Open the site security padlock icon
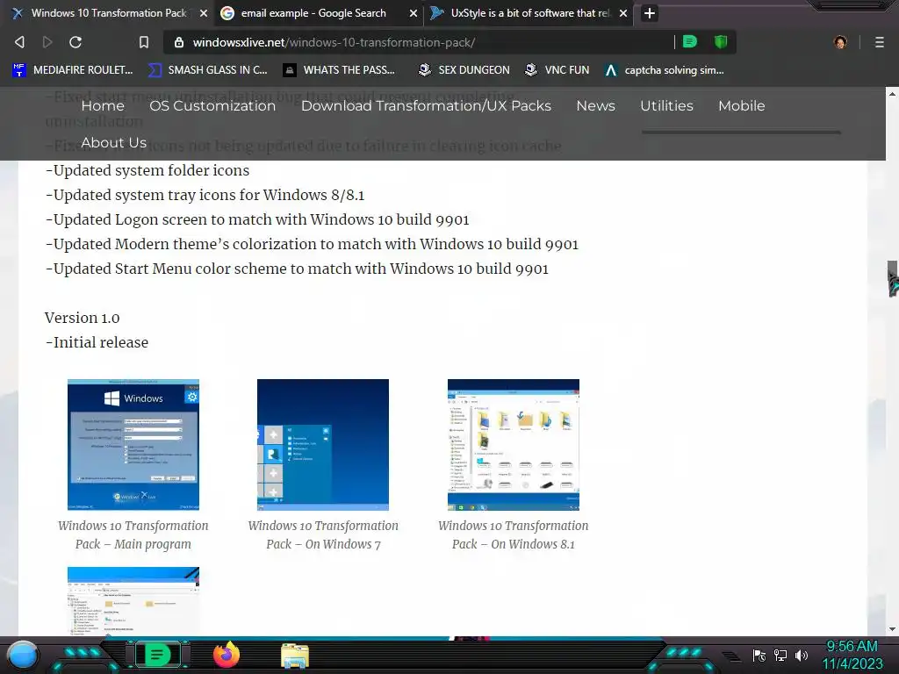 click(x=179, y=42)
